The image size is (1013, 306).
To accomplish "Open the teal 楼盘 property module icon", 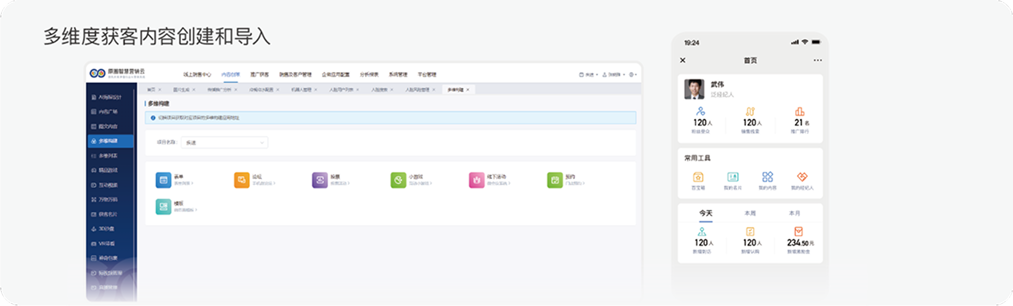I will [x=163, y=206].
